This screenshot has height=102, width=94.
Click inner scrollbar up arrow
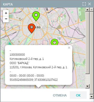tap(87, 9)
